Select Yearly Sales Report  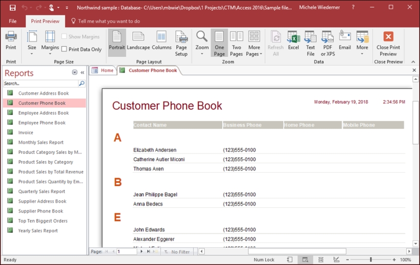tap(38, 230)
